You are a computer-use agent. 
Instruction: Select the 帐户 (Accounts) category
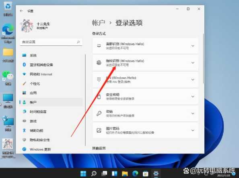pos(51,102)
